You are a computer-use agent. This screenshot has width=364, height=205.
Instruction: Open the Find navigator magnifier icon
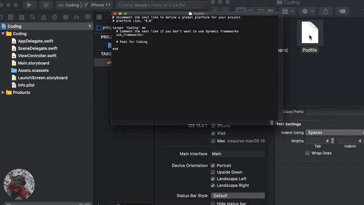pos(32,17)
